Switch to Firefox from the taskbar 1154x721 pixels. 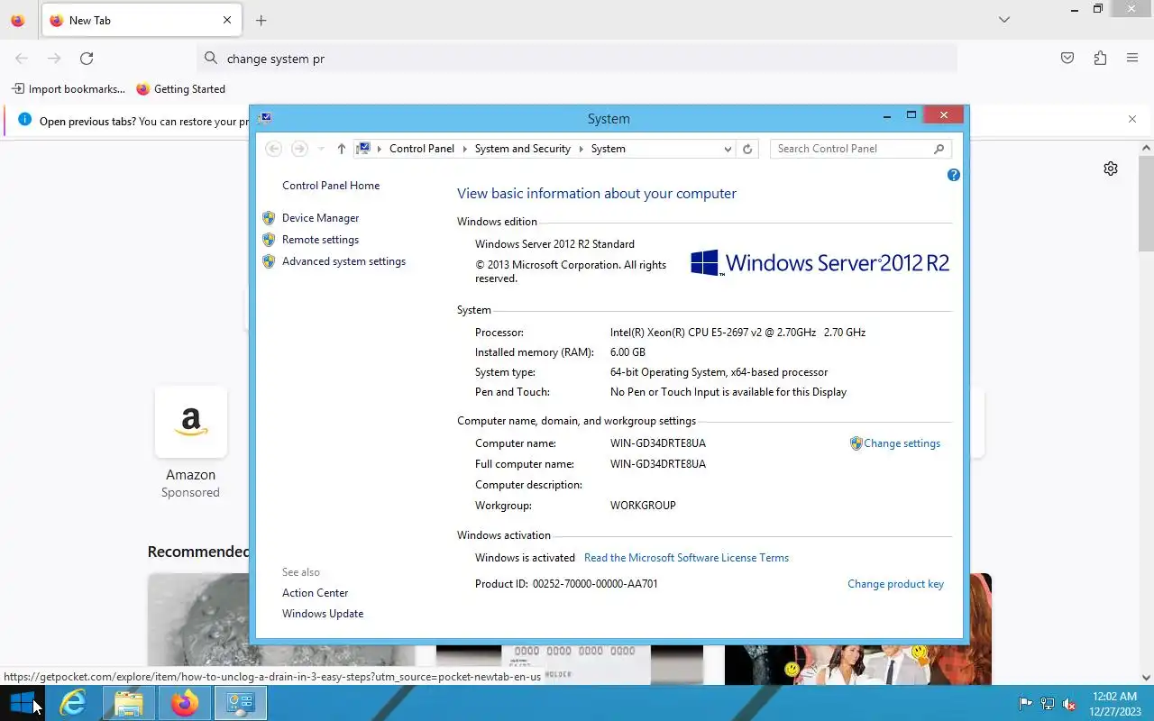click(x=185, y=703)
